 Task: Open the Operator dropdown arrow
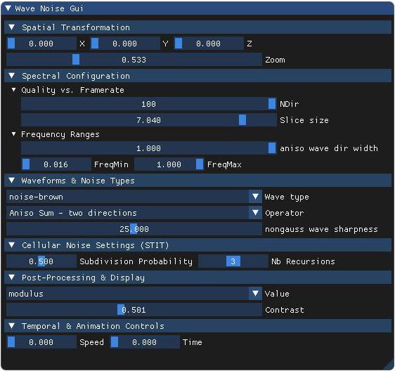pos(255,213)
